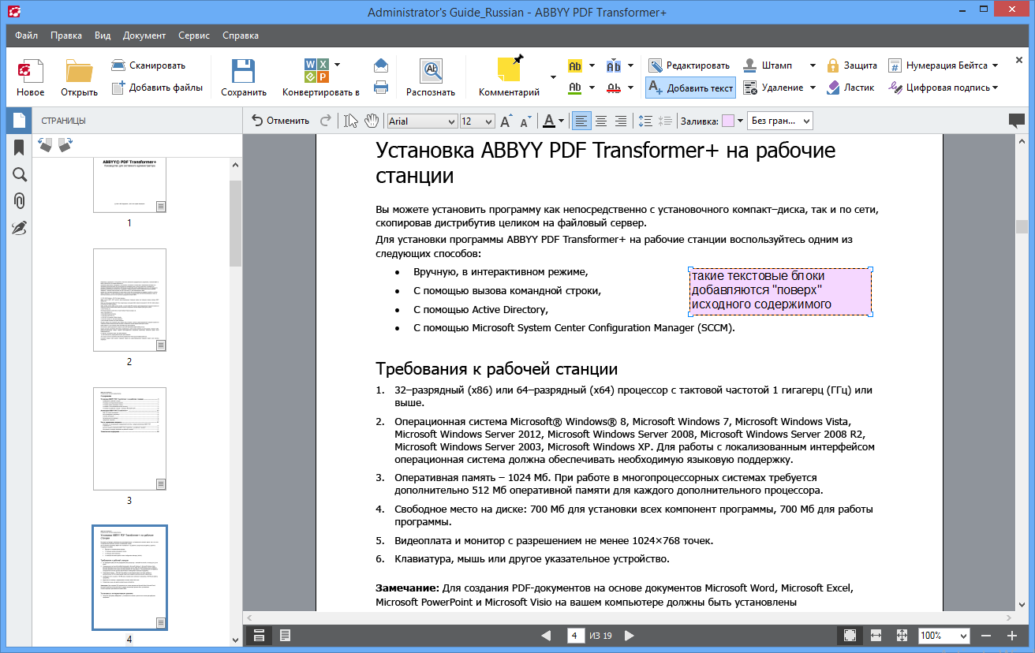The height and width of the screenshot is (653, 1035).
Task: Open the Документ menu
Action: click(x=144, y=35)
